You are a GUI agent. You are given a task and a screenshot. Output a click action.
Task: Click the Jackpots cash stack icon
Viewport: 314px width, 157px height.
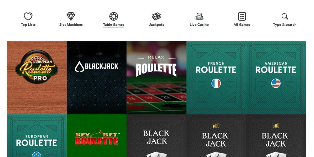click(x=156, y=16)
